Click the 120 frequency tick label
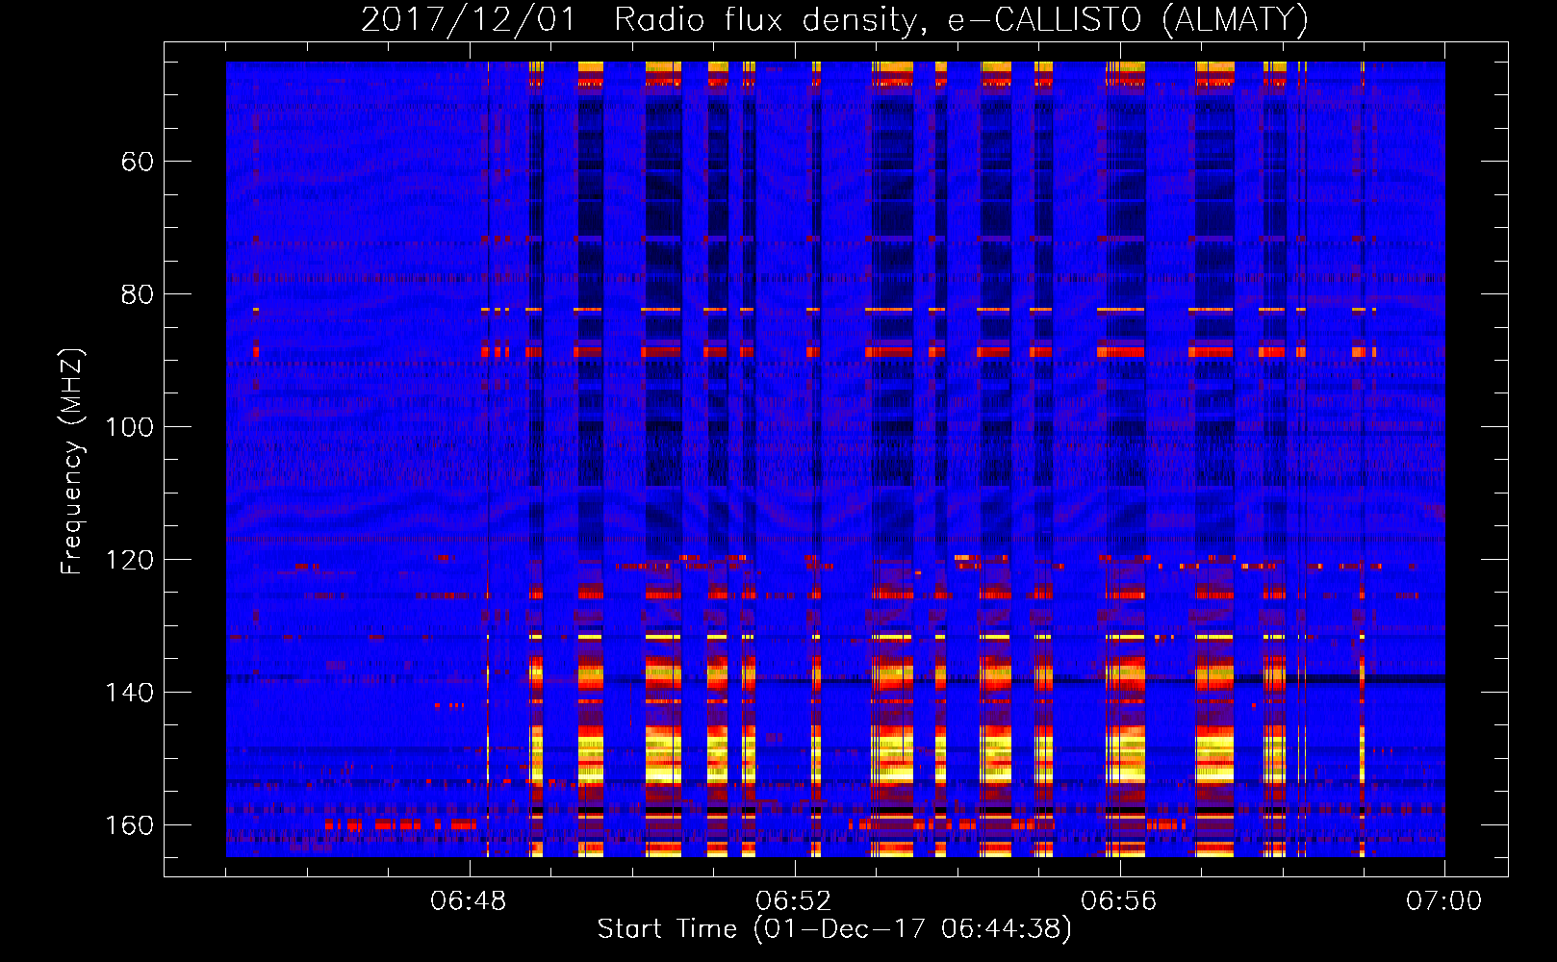Screen dimensions: 1557x962 point(130,560)
